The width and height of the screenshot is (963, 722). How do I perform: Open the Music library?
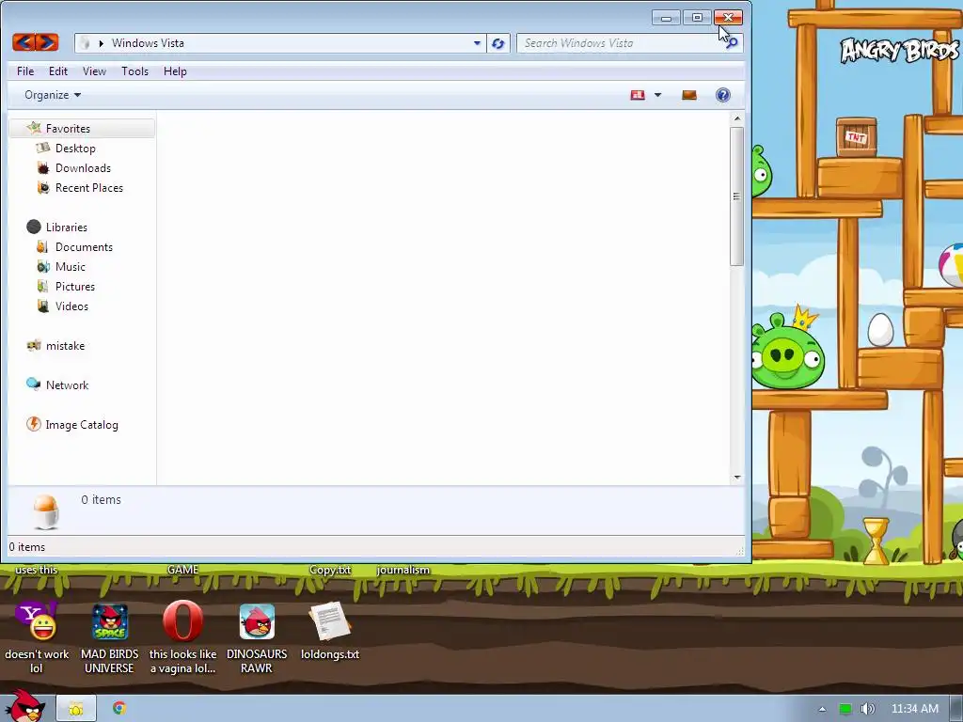(x=70, y=266)
